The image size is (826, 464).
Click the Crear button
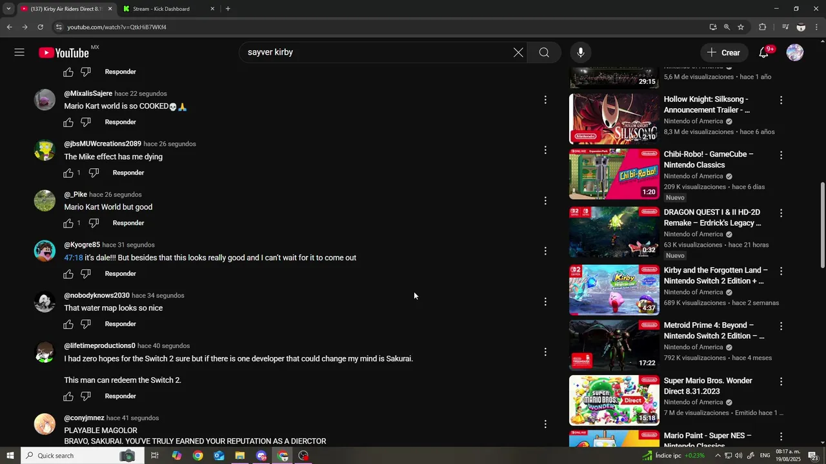pos(723,53)
